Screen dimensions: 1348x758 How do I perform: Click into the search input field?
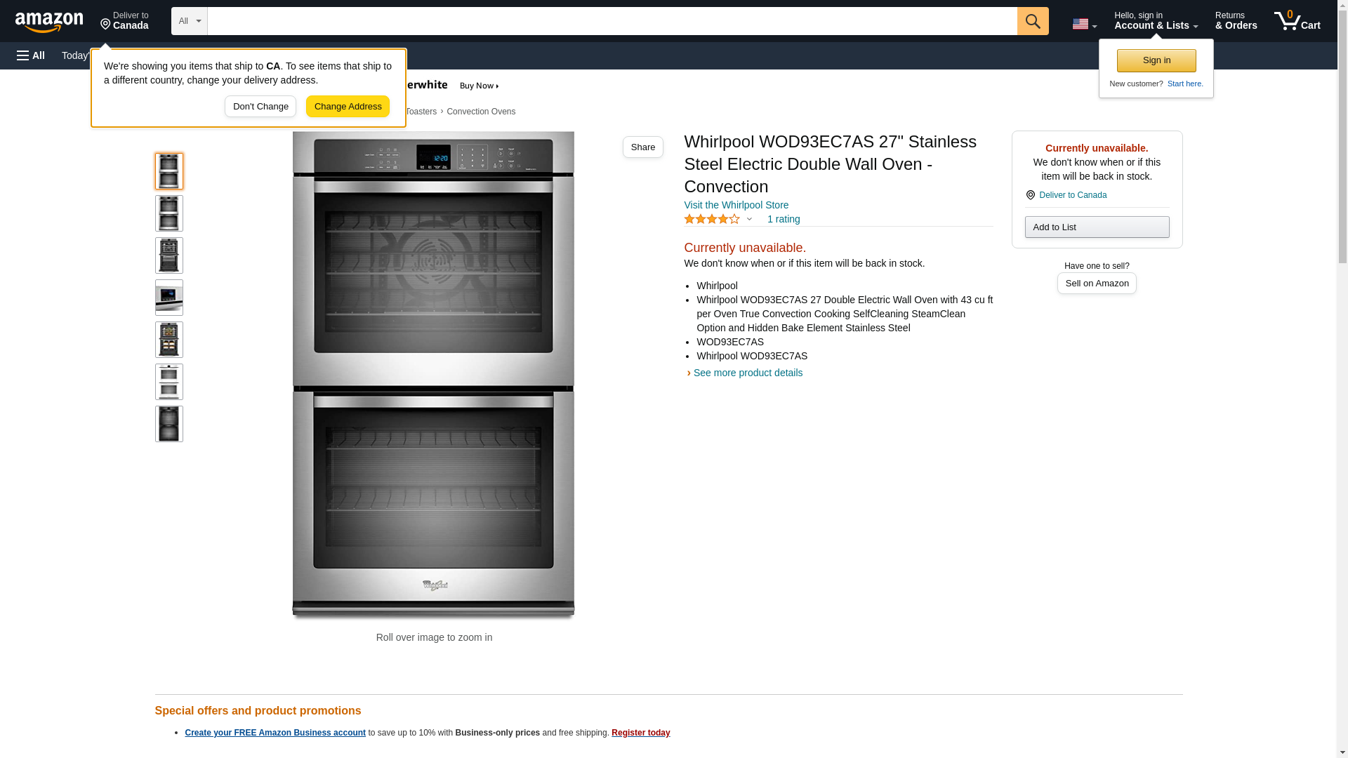click(612, 21)
